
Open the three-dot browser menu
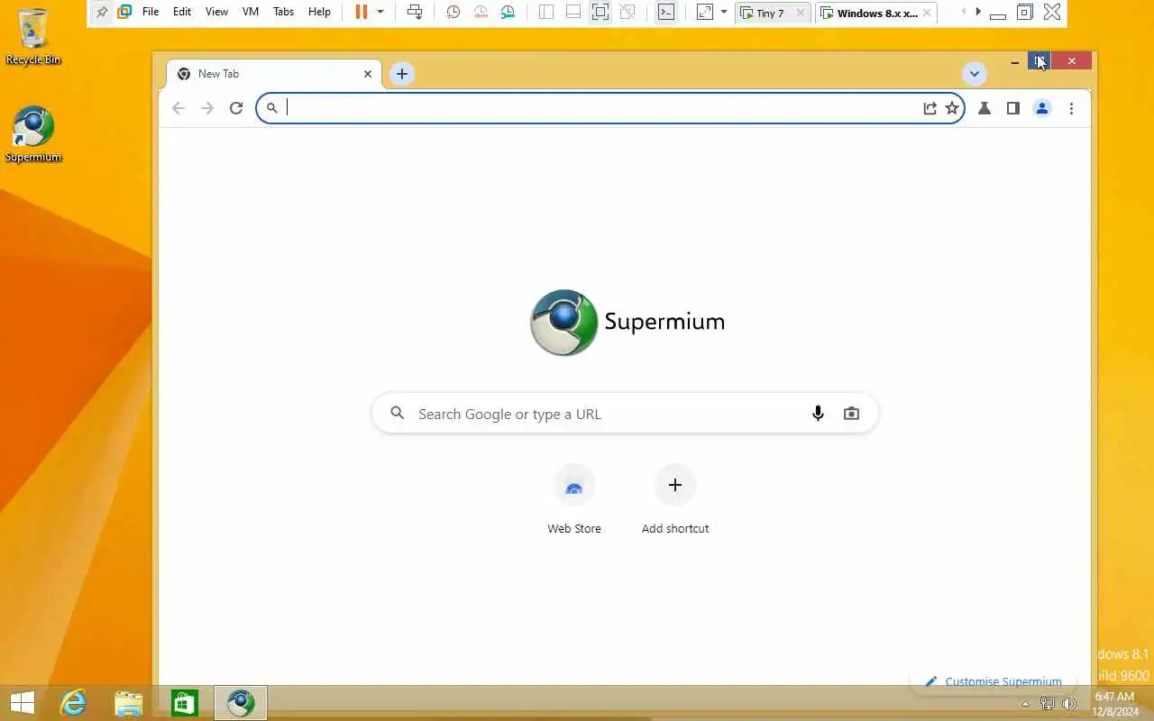point(1071,108)
